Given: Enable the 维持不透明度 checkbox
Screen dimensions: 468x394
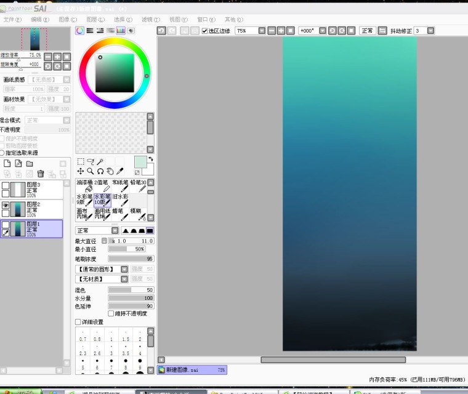Looking at the screenshot, I should pos(111,313).
